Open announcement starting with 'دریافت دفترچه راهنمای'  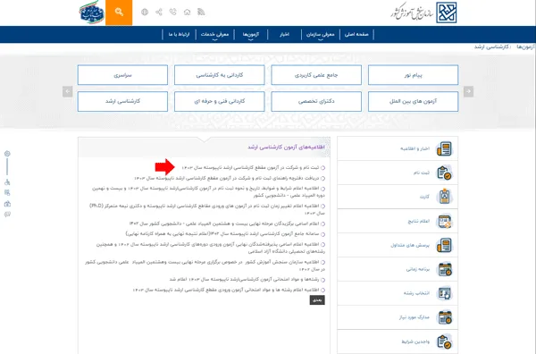click(226, 178)
